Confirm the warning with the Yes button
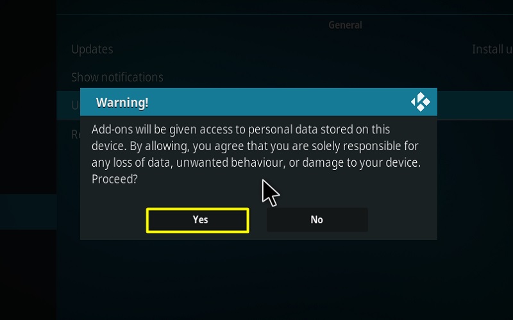The height and width of the screenshot is (320, 513). coord(198,220)
